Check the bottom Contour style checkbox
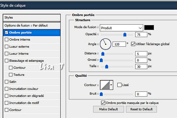Screen dimensions: 177x118 (7, 110)
